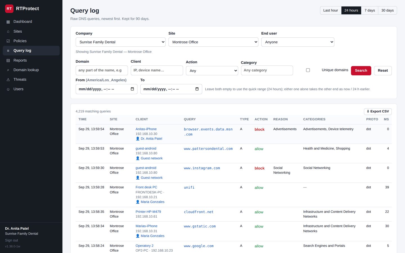Open the To date calendar picker icon
This screenshot has width=405, height=253.
tap(197, 89)
